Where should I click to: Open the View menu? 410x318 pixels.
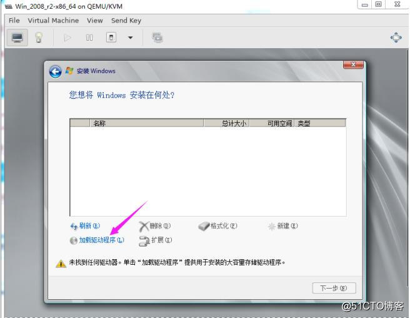click(x=95, y=21)
